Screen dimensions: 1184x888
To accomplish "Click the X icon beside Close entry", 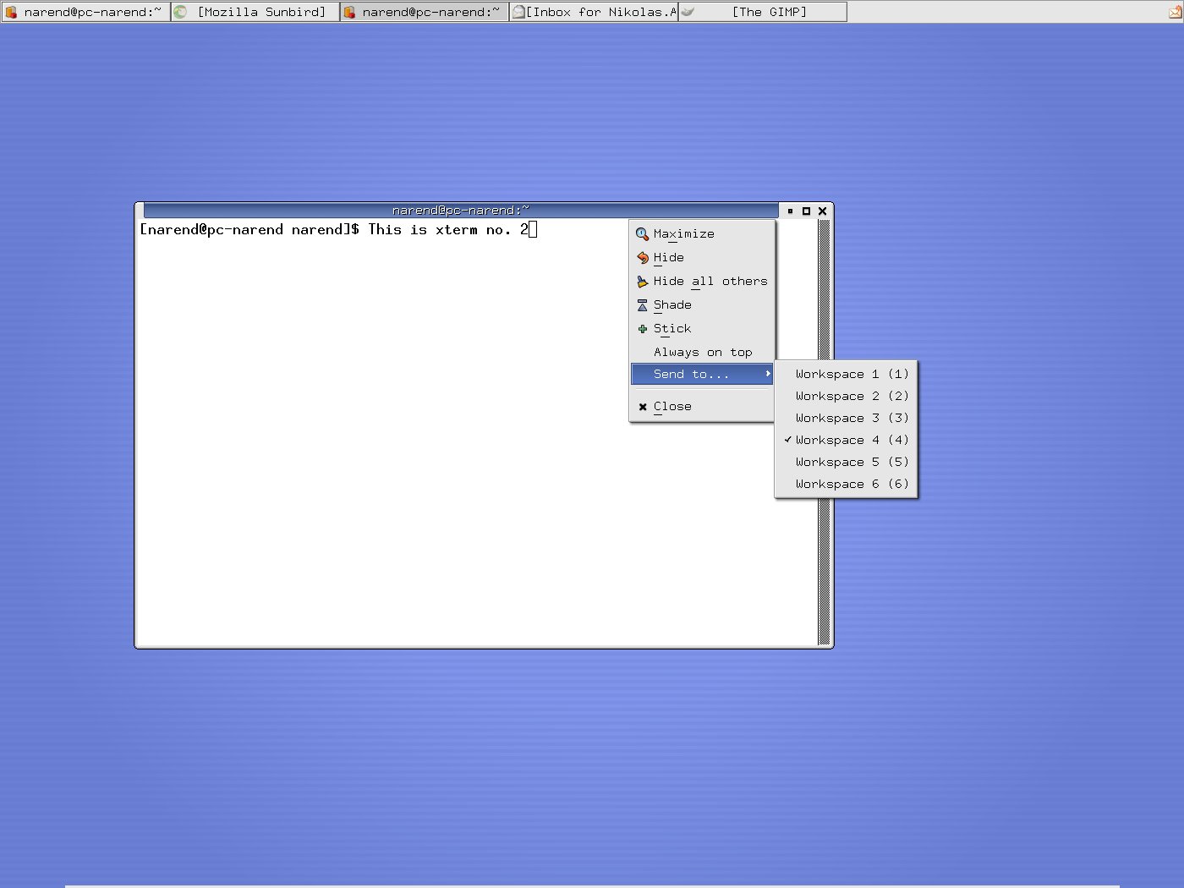I will pyautogui.click(x=643, y=407).
